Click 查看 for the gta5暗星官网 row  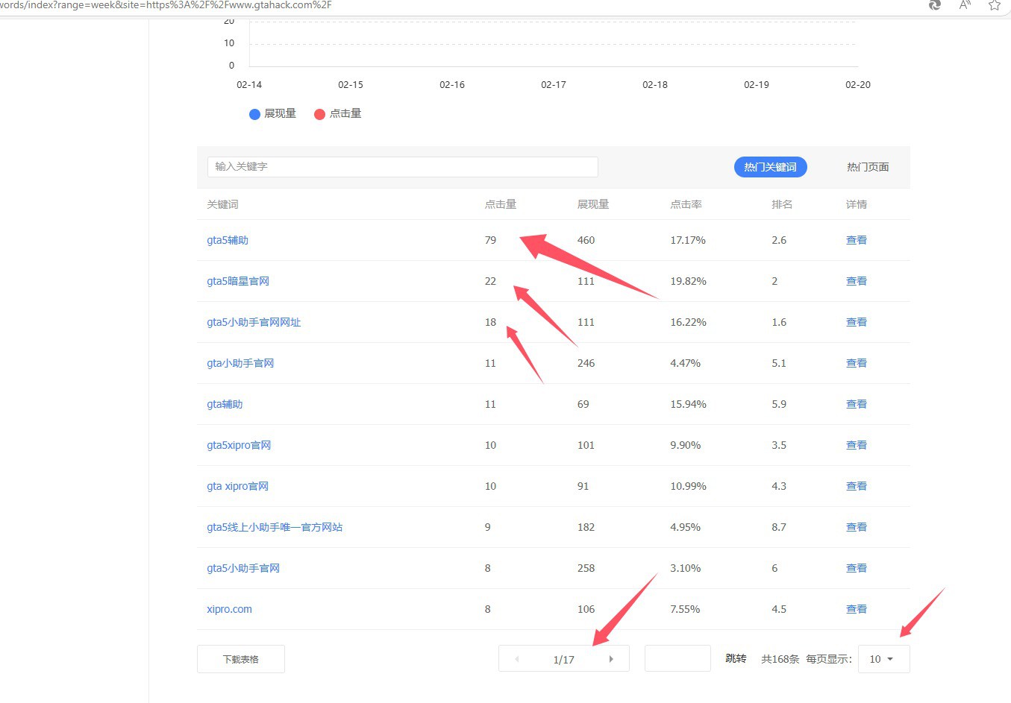[857, 281]
